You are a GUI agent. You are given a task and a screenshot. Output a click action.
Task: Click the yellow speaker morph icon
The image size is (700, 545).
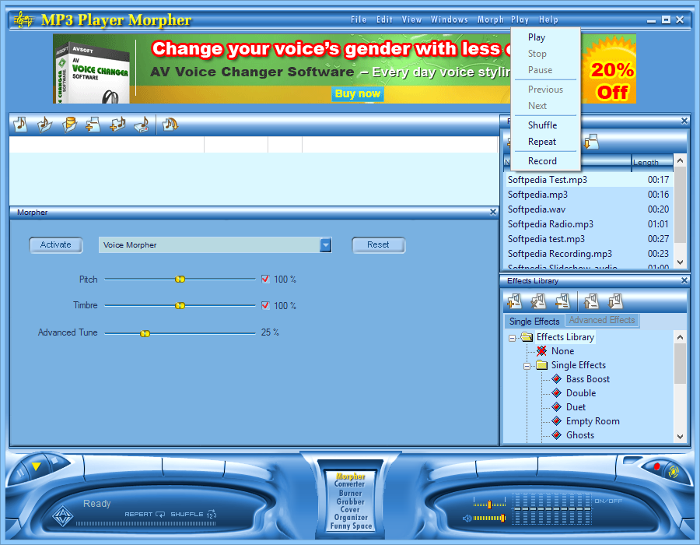(674, 472)
